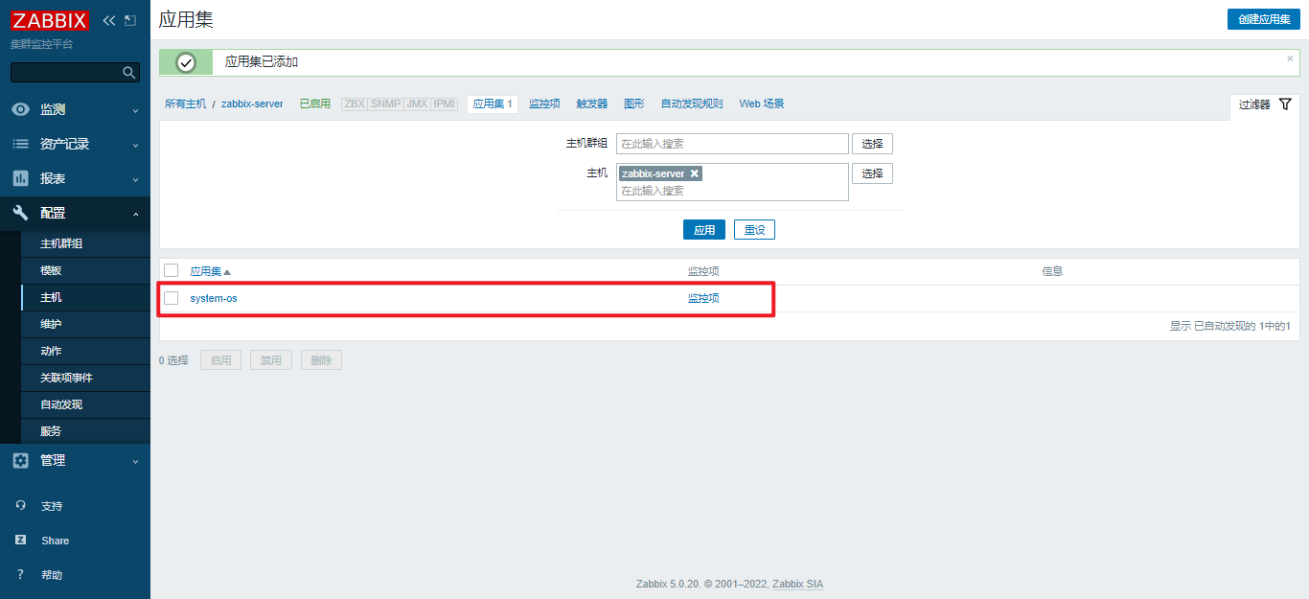Click the wrench icon for 配置
Image resolution: width=1309 pixels, height=599 pixels.
coord(21,213)
